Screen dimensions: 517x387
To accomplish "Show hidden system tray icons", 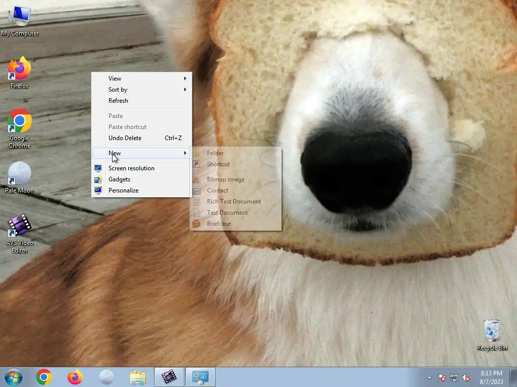I will click(x=429, y=377).
